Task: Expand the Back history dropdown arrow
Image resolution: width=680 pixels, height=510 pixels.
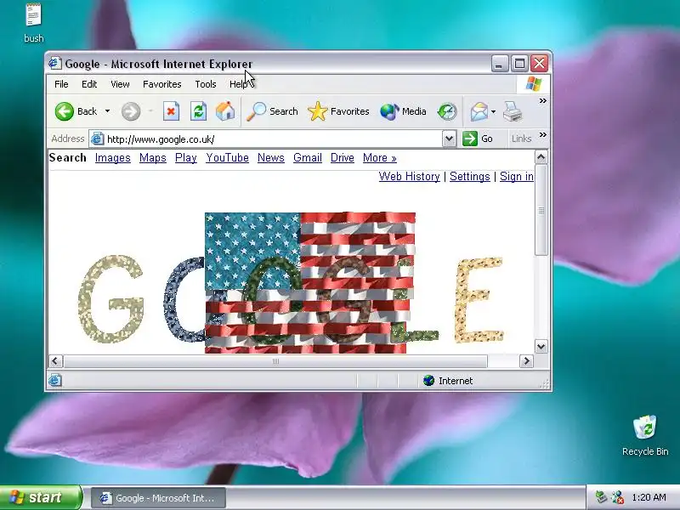Action: tap(107, 111)
